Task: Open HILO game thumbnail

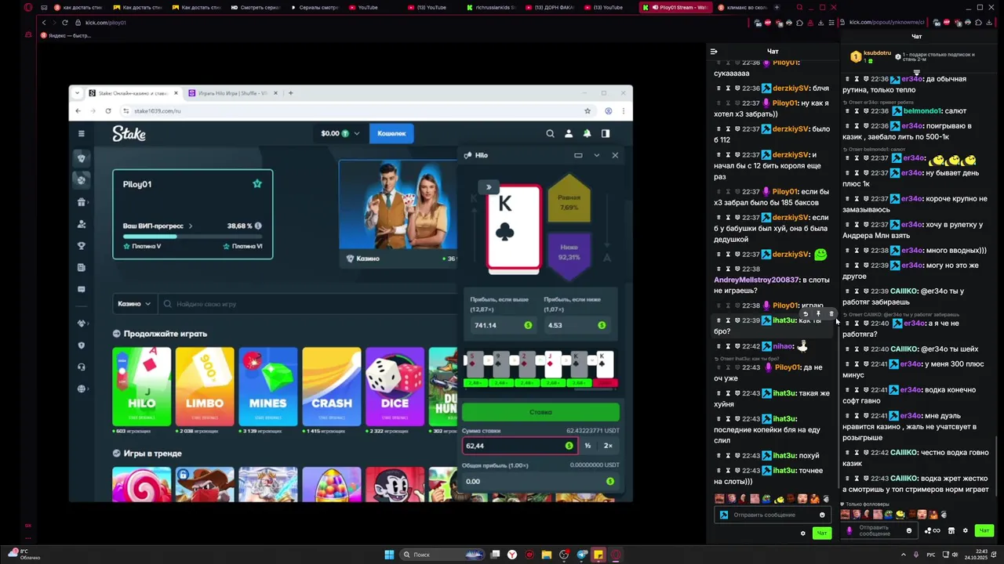Action: (x=141, y=387)
